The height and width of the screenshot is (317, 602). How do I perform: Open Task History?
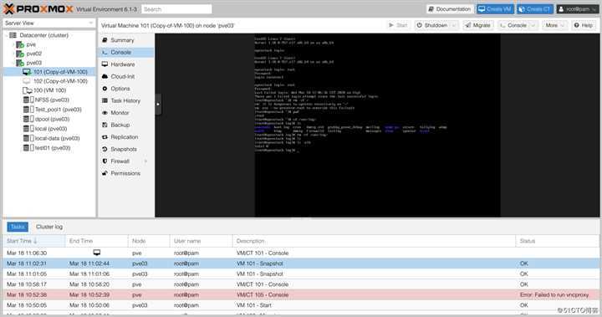coord(126,100)
